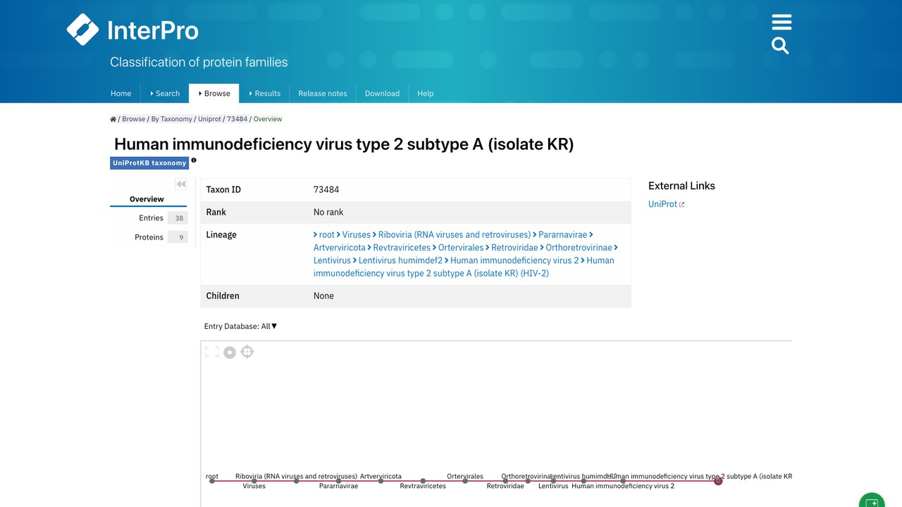
Task: Click the Overview breadcrumb link
Action: pos(268,119)
